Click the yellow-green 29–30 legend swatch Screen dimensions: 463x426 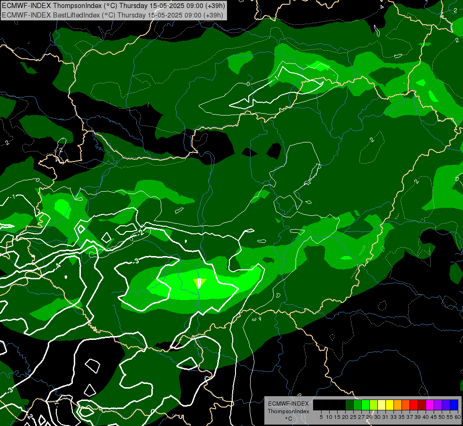point(374,405)
